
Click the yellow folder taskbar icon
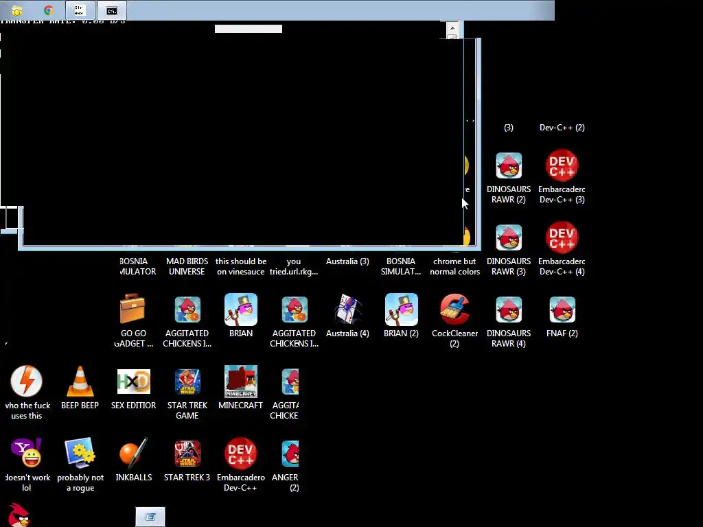coord(17,10)
